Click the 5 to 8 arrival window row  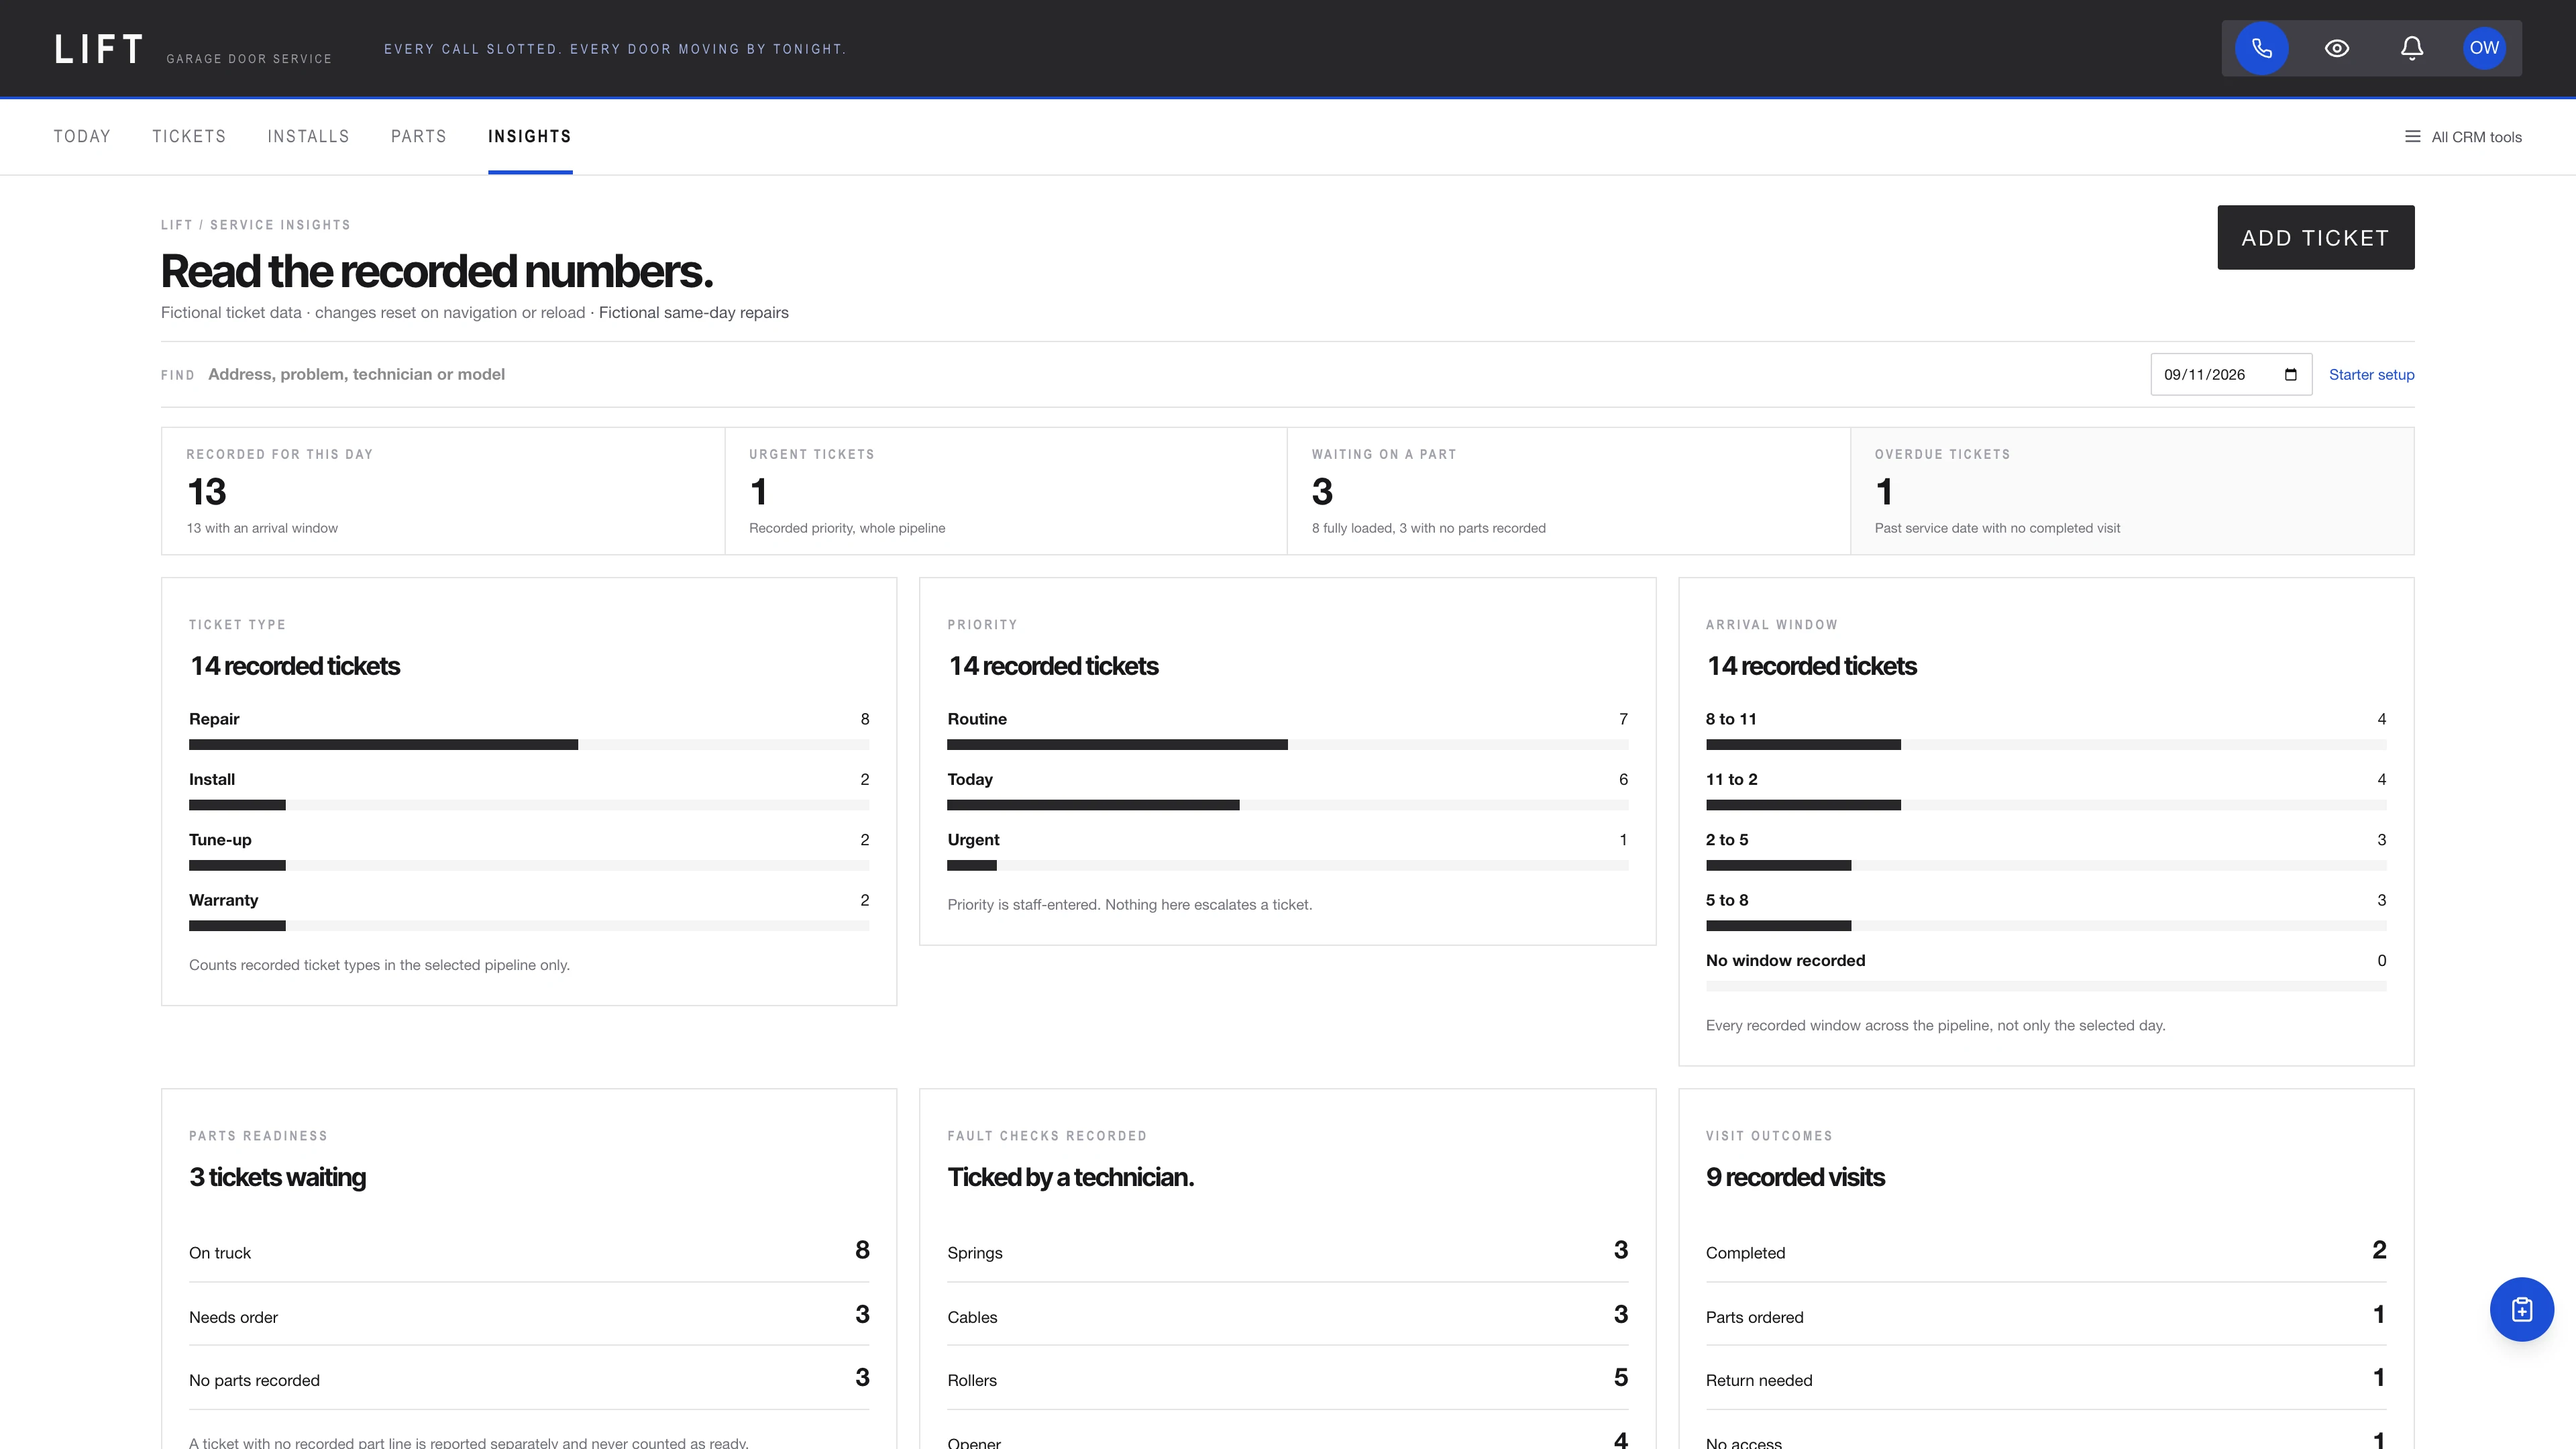click(x=2046, y=911)
